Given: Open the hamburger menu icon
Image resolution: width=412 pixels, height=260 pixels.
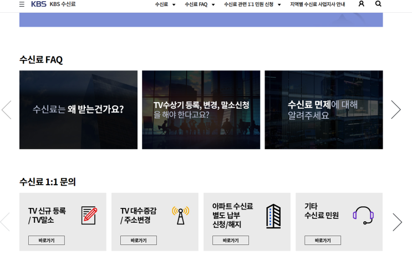Looking at the screenshot, I should [x=22, y=4].
